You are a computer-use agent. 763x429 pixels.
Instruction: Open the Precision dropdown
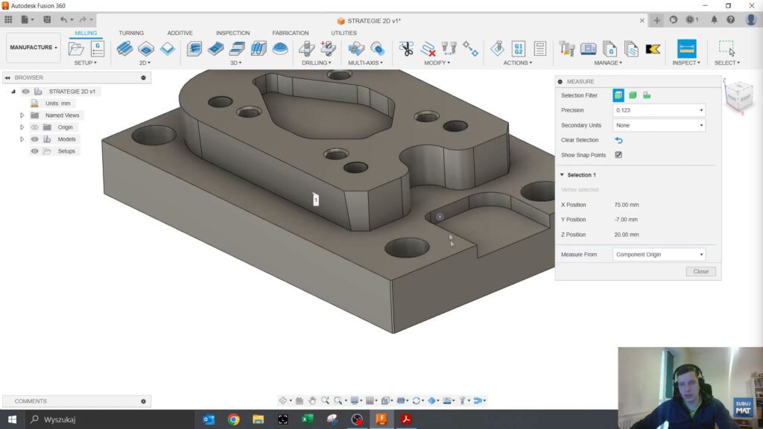click(659, 110)
